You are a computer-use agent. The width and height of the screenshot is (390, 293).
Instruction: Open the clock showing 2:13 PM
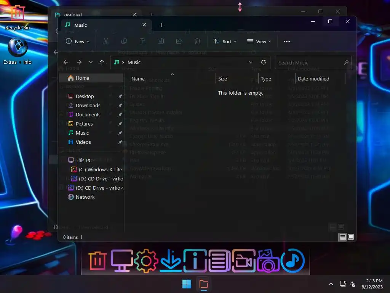click(372, 284)
